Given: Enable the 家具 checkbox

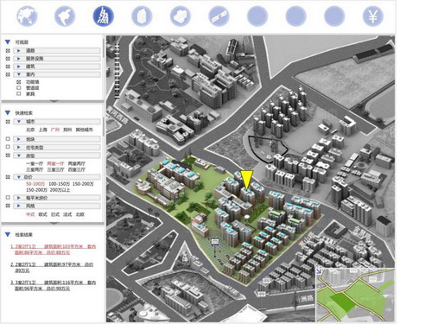Looking at the screenshot, I should [19, 94].
